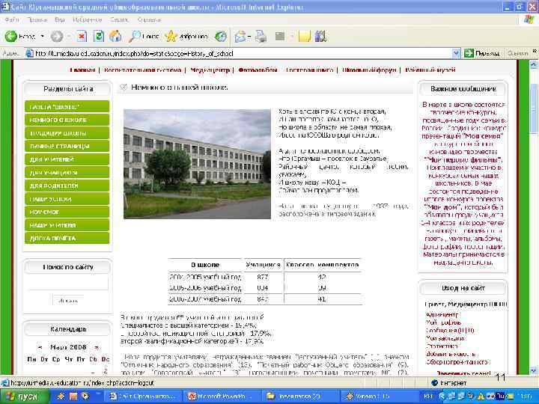539x404 pixels.
Task: Click inside the address bar URL field
Action: [x=240, y=54]
